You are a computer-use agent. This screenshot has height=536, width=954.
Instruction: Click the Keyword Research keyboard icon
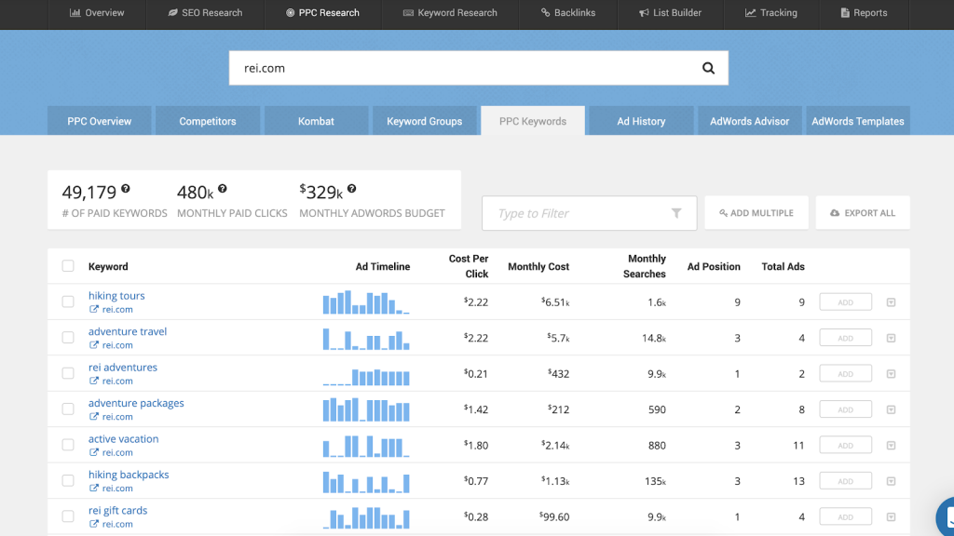coord(408,13)
